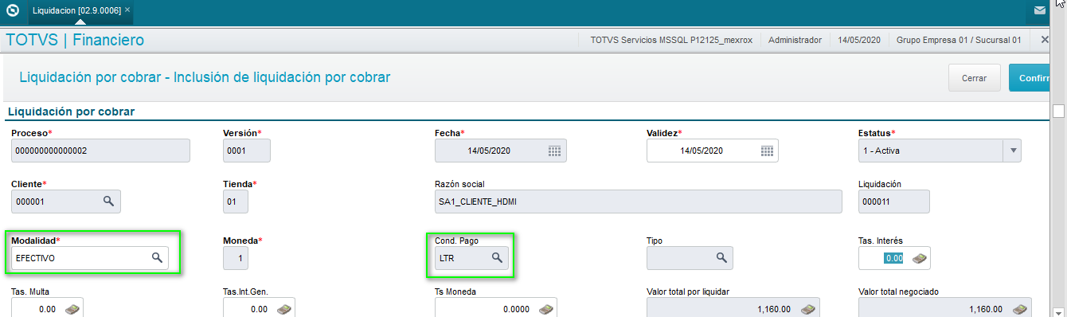This screenshot has height=317, width=1067.
Task: Click the Confirmar button
Action: pos(1030,78)
